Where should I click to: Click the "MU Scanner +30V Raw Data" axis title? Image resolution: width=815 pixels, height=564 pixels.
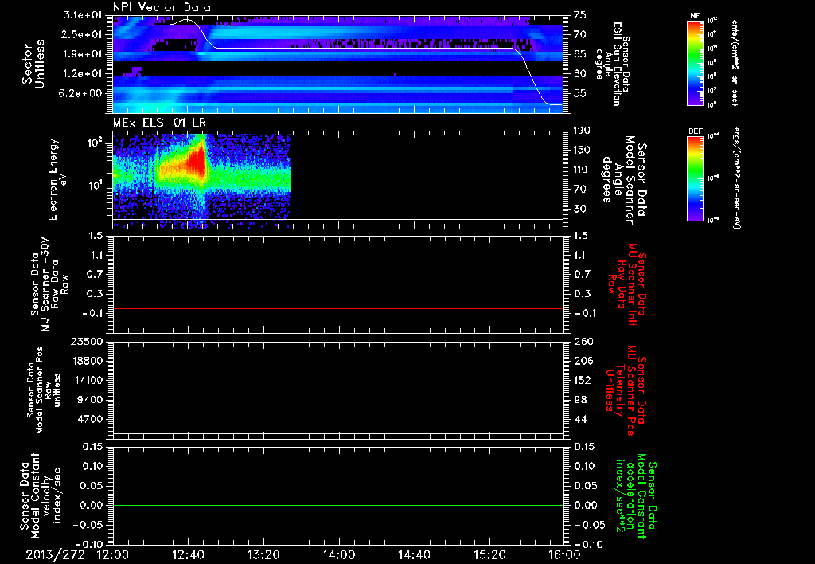click(50, 284)
